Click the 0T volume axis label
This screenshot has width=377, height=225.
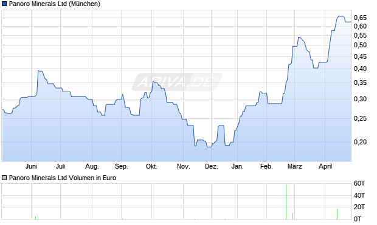pyautogui.click(x=358, y=219)
